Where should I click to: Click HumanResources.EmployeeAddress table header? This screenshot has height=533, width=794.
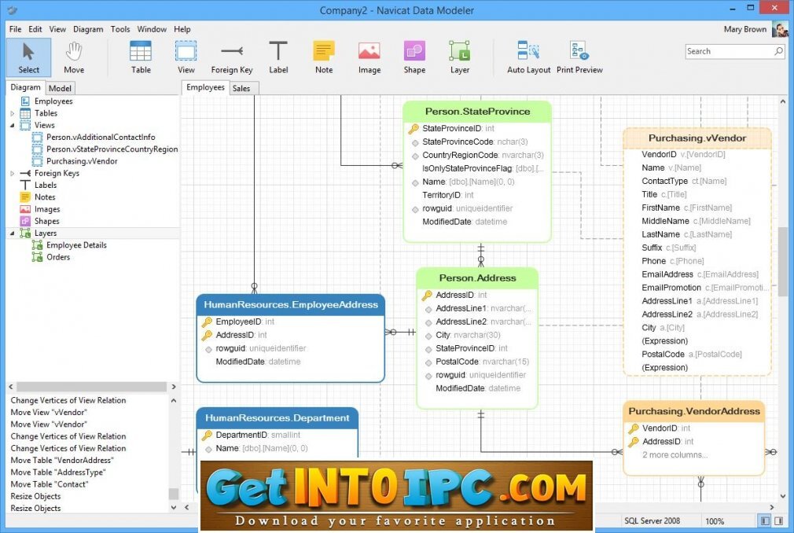coord(291,305)
